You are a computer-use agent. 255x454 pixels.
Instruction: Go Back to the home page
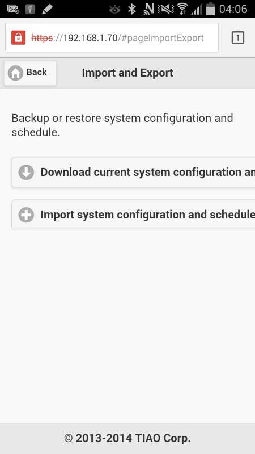[30, 73]
